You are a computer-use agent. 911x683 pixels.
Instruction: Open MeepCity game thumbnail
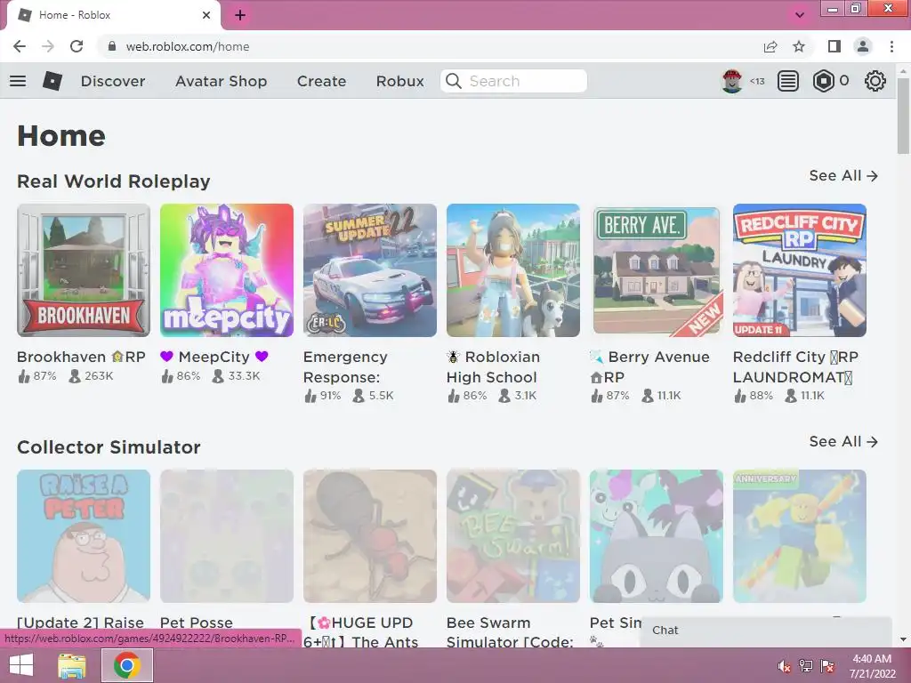(227, 270)
